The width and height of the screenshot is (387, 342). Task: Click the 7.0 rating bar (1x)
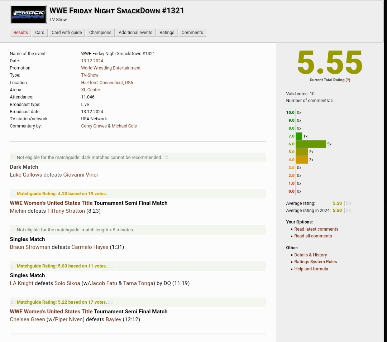299,136
